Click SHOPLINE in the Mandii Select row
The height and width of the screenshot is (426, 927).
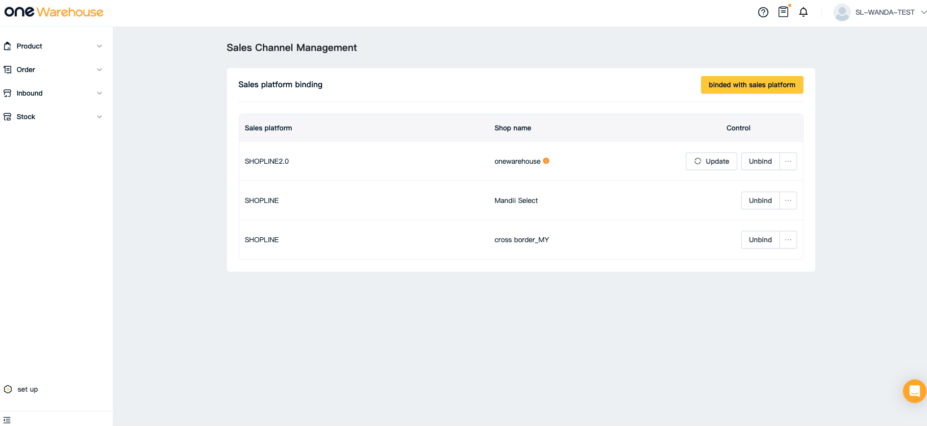pos(262,200)
